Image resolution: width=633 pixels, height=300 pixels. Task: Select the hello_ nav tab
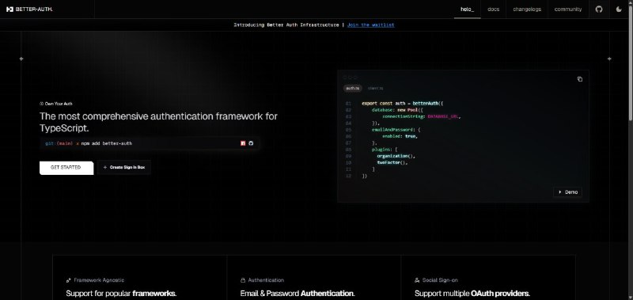pyautogui.click(x=467, y=9)
